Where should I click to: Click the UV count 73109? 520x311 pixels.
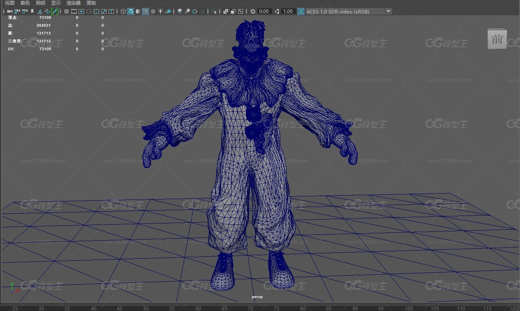tap(45, 49)
